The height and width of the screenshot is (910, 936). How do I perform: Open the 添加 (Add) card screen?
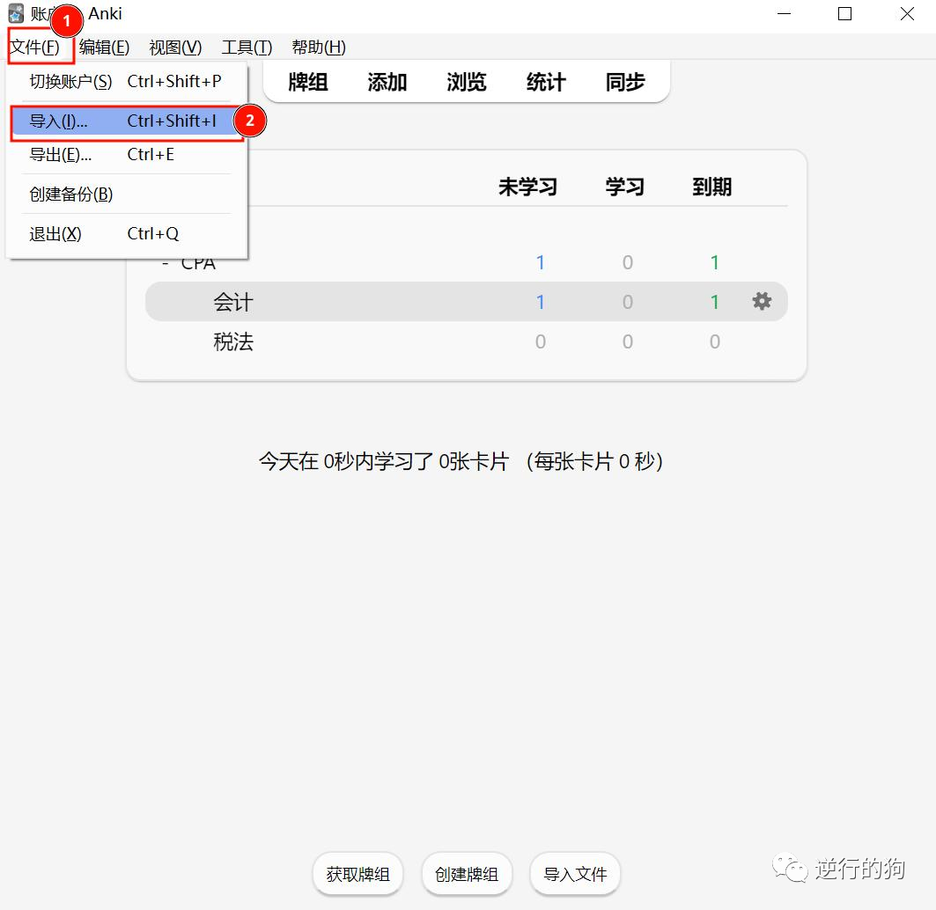click(x=386, y=82)
